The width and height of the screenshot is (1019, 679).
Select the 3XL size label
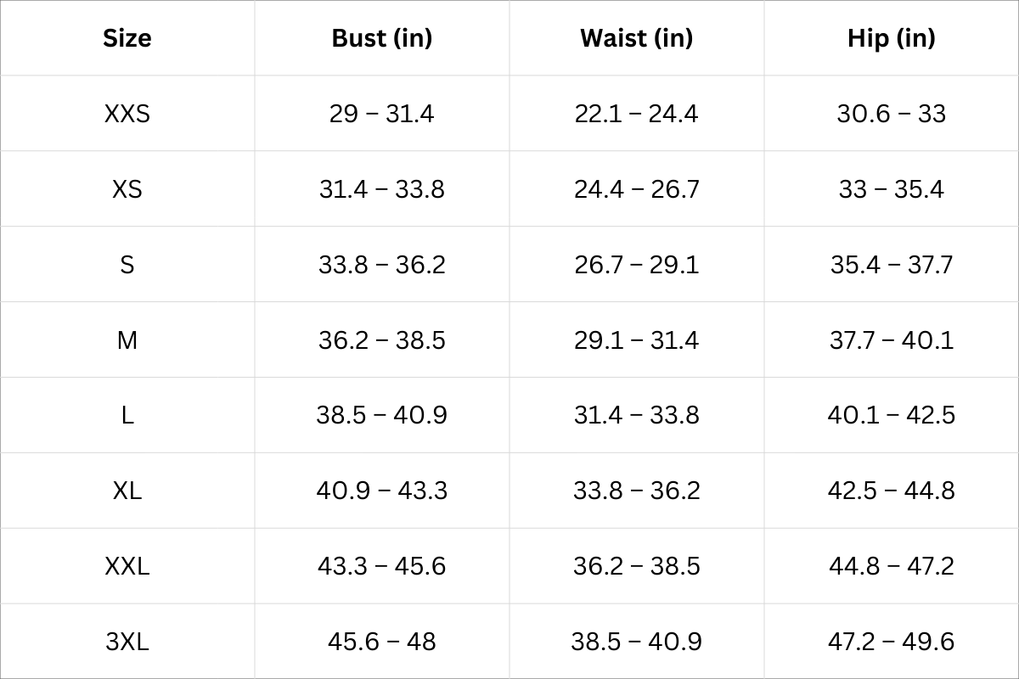[x=127, y=642]
